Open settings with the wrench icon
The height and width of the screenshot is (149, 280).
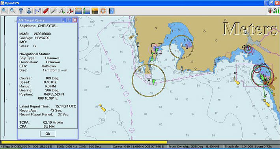(54, 11)
